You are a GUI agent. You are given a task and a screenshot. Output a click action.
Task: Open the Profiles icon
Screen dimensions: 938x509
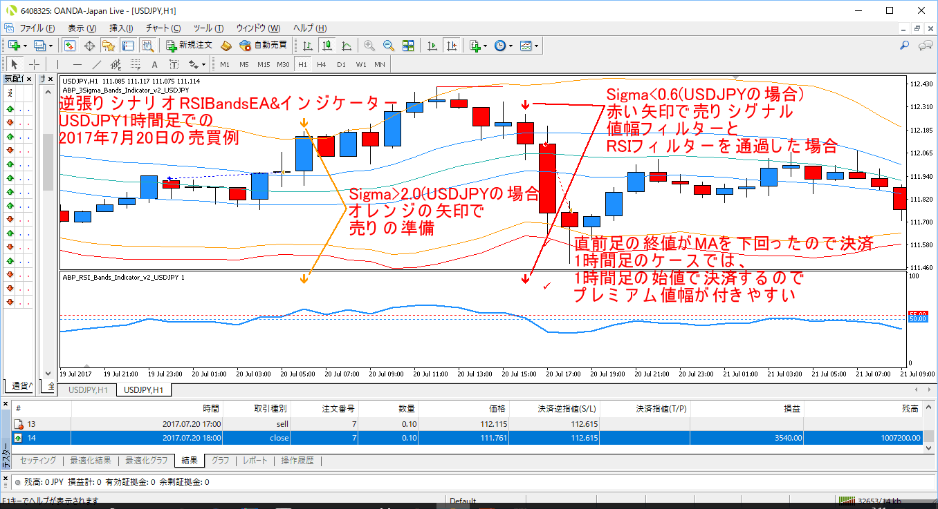pos(39,46)
